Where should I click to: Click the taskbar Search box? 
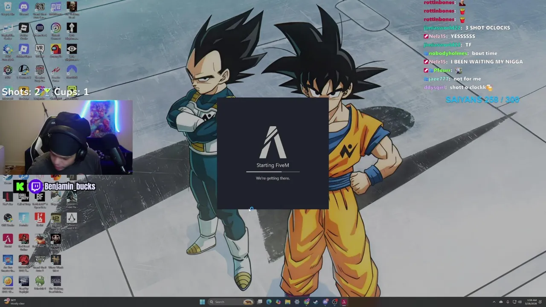[x=231, y=302]
